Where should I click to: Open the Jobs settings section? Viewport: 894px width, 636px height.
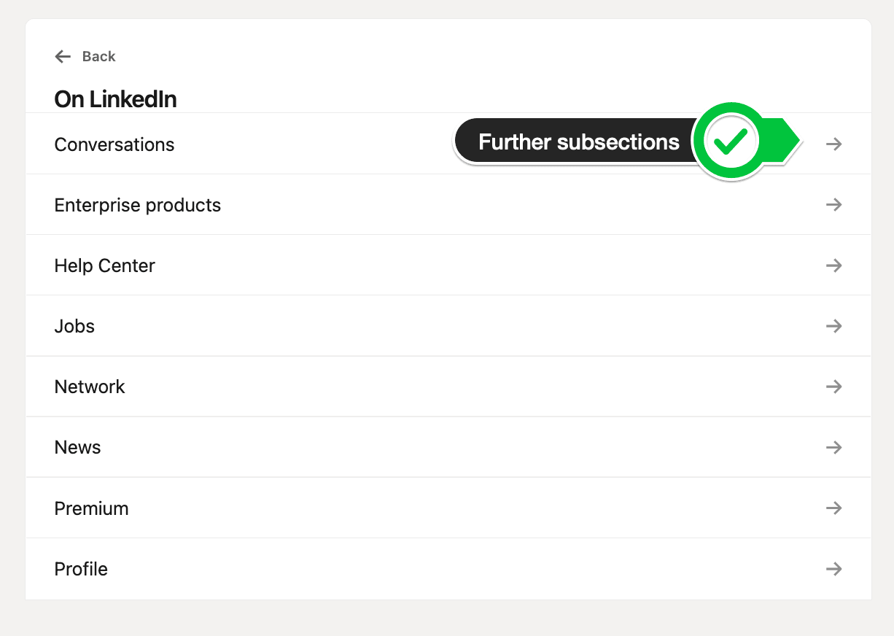click(x=448, y=325)
